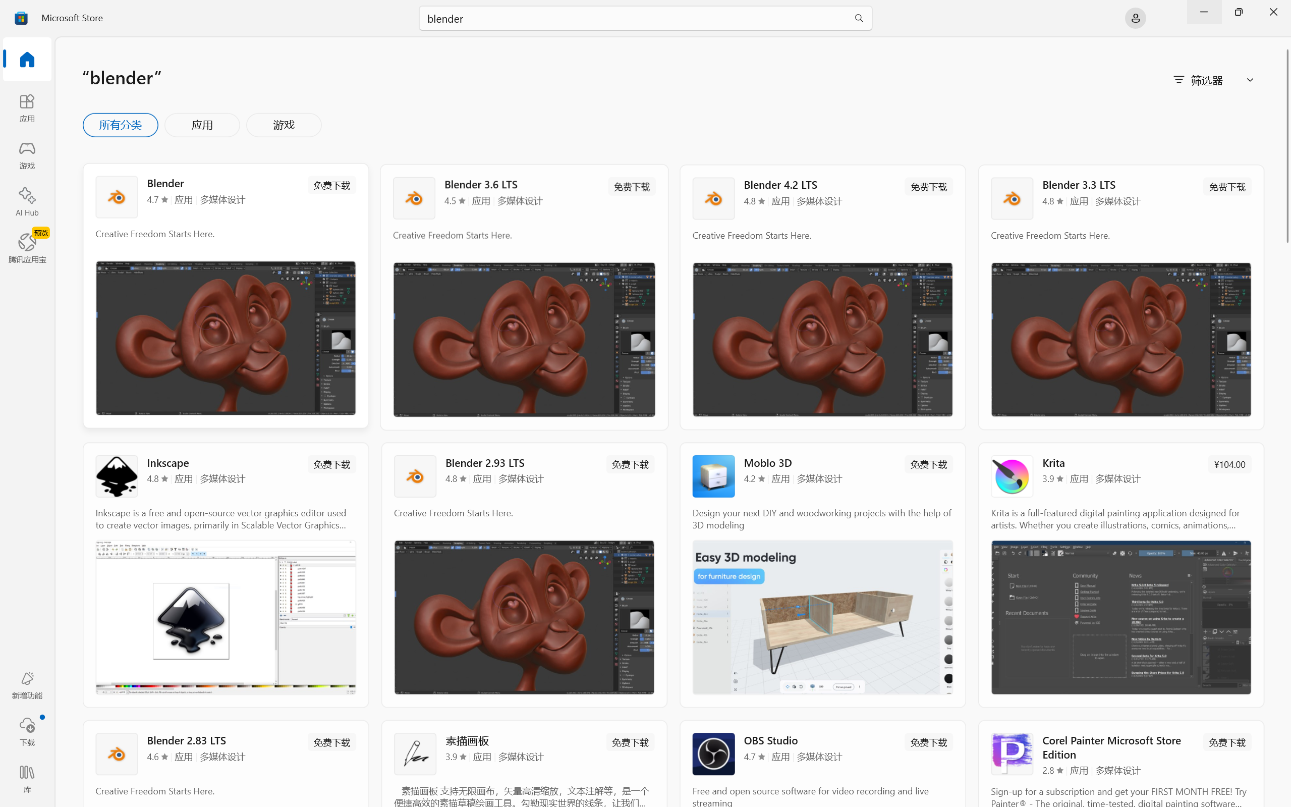Open the Games sidebar section
Image resolution: width=1291 pixels, height=807 pixels.
coord(27,155)
